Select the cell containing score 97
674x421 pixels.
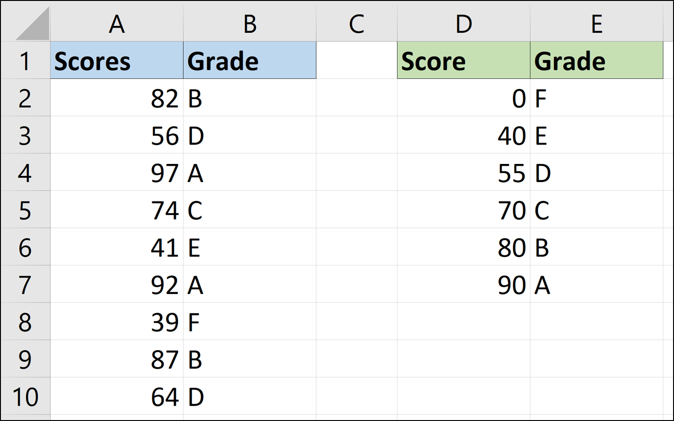(117, 173)
